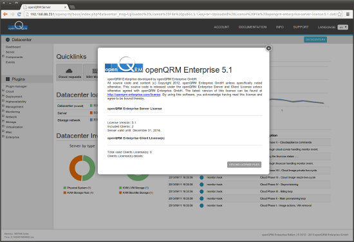The width and height of the screenshot is (354, 242).
Task: Click the Datacenter globe icon in the sidebar
Action: point(8,40)
